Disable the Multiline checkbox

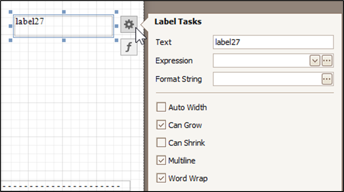click(x=161, y=161)
